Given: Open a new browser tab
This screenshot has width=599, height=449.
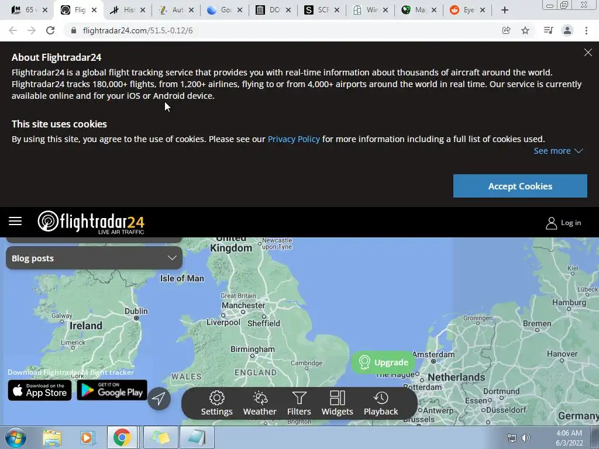Looking at the screenshot, I should tap(505, 11).
